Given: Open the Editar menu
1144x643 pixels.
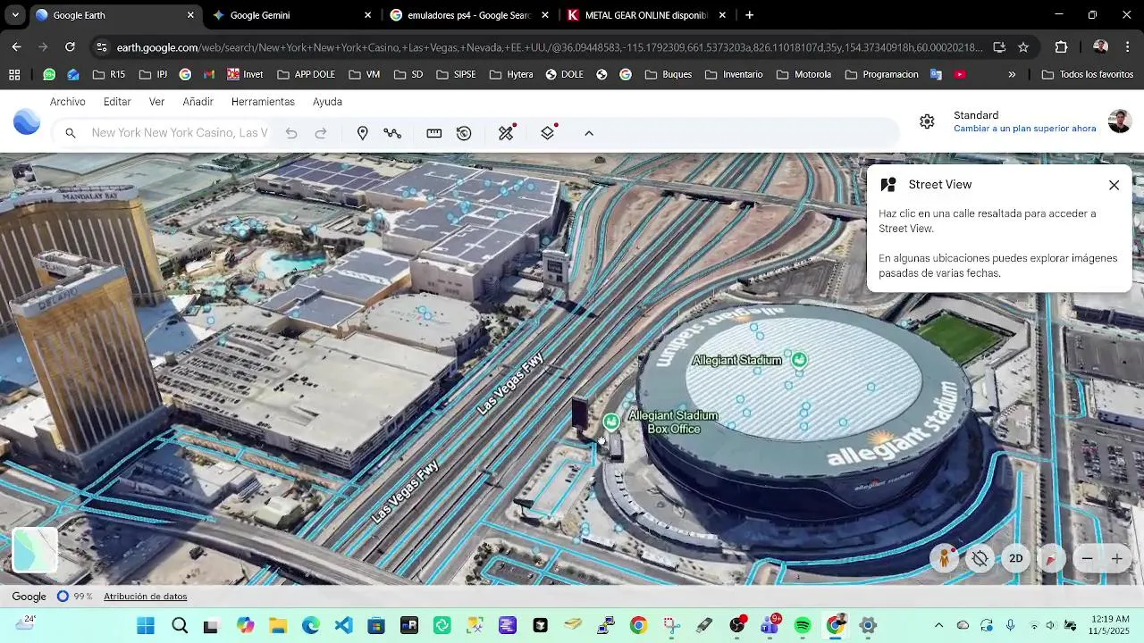Looking at the screenshot, I should tap(117, 102).
